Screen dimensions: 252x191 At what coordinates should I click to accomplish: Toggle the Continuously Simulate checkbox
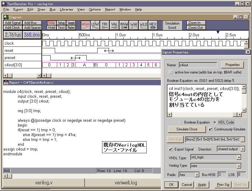tap(211, 129)
